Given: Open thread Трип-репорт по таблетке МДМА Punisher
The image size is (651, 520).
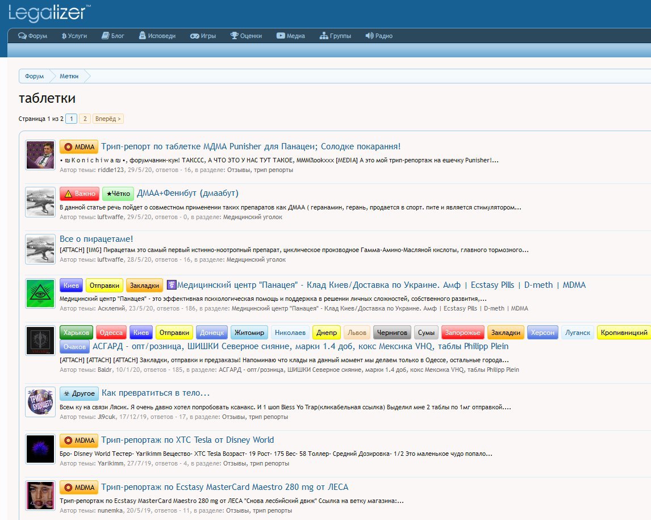Looking at the screenshot, I should point(251,146).
